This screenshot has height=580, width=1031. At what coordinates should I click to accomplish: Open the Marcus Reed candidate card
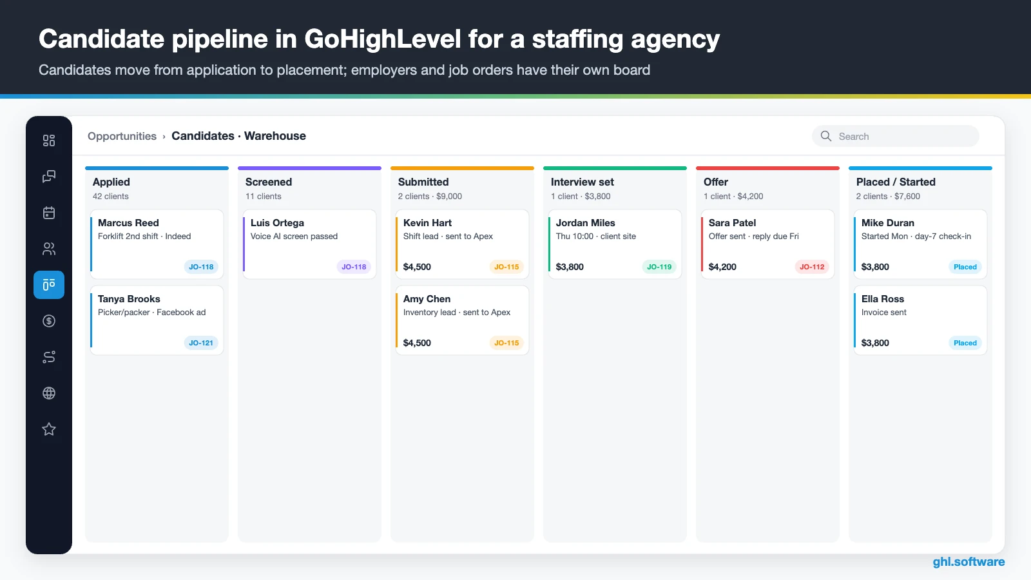tap(157, 244)
